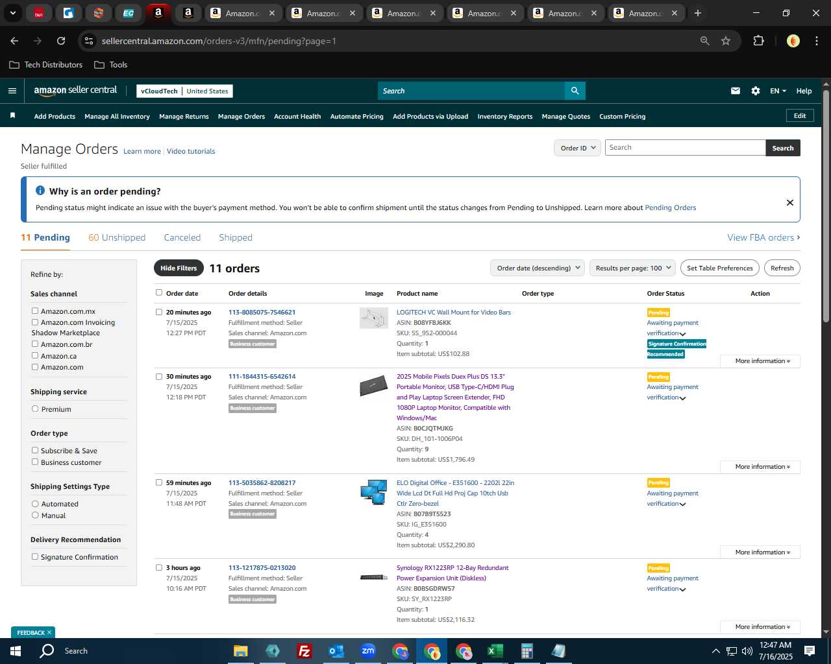Open Excel from the taskbar

click(x=495, y=651)
